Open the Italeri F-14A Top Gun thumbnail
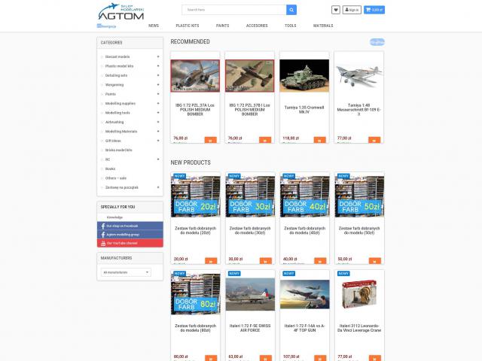The height and width of the screenshot is (361, 482). coord(304,294)
